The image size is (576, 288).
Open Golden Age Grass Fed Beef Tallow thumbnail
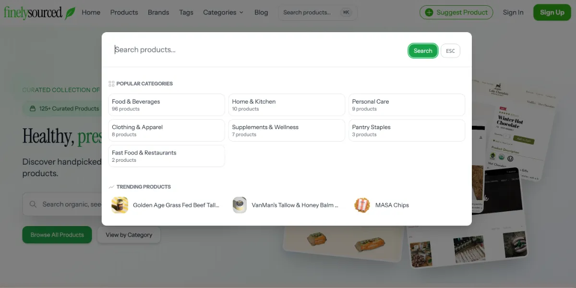coord(120,205)
